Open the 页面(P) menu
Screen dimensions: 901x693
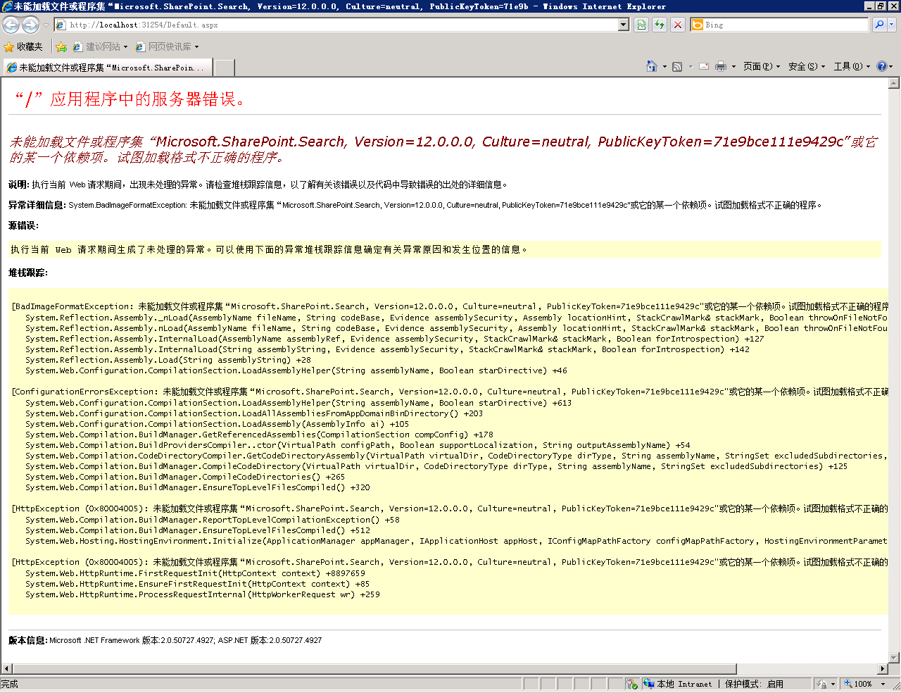pyautogui.click(x=762, y=66)
